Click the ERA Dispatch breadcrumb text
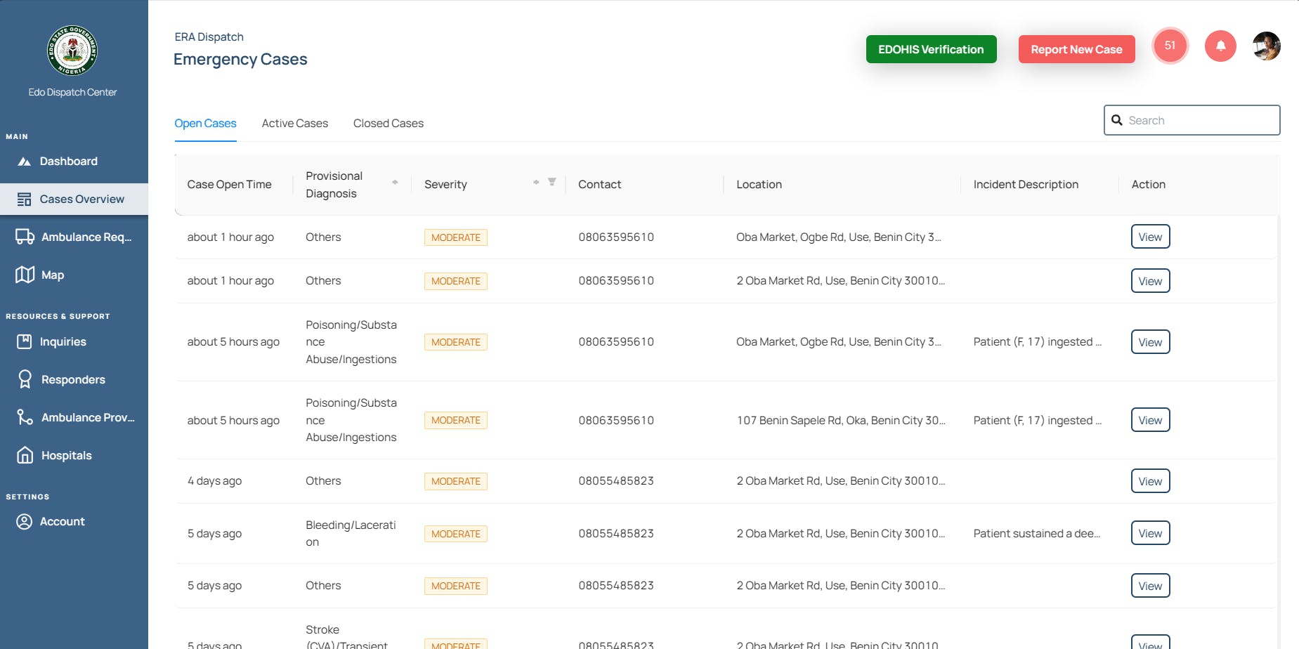The width and height of the screenshot is (1299, 649). coord(209,37)
